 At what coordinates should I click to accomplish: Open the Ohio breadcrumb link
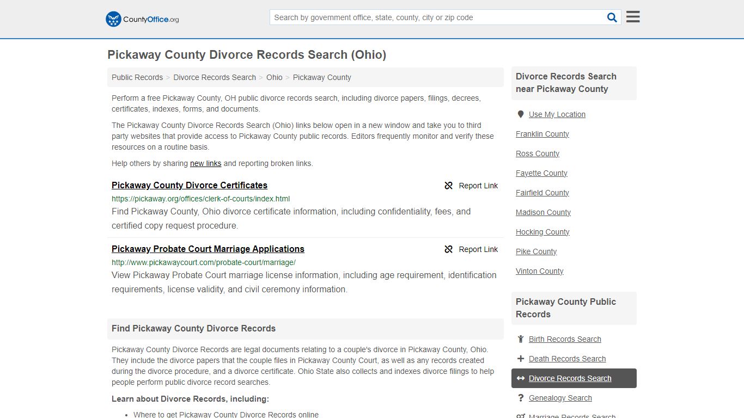click(x=275, y=77)
